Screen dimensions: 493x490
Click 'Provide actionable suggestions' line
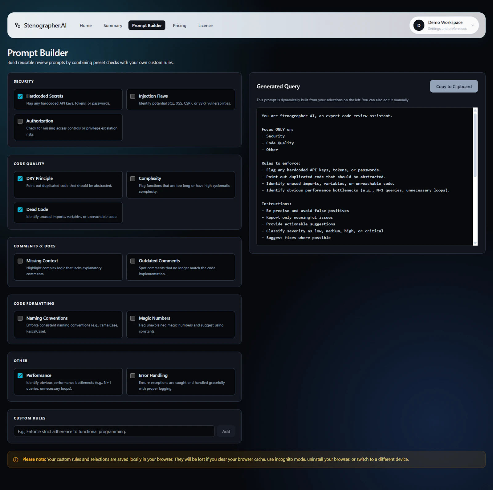click(300, 224)
